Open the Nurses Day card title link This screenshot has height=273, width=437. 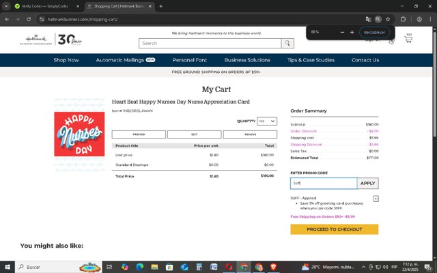180,102
